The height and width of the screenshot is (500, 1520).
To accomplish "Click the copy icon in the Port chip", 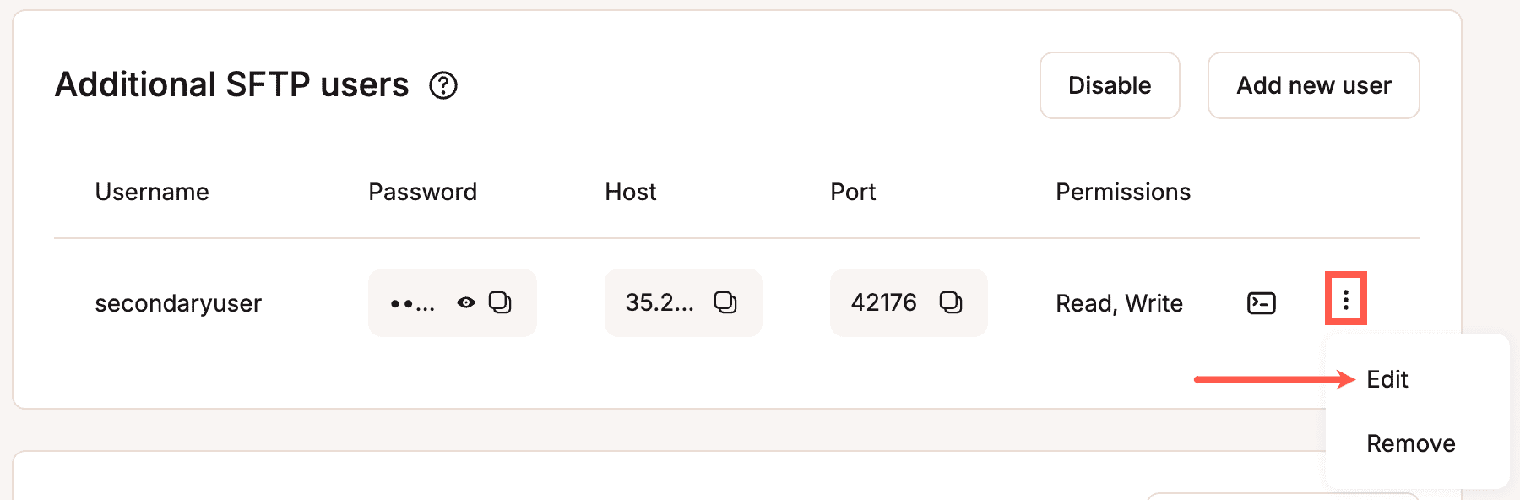I will [952, 302].
